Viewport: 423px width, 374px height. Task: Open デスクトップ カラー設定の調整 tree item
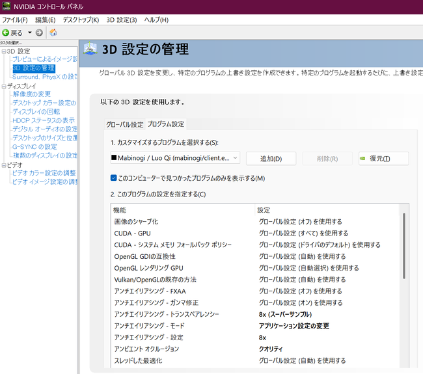[x=44, y=103]
